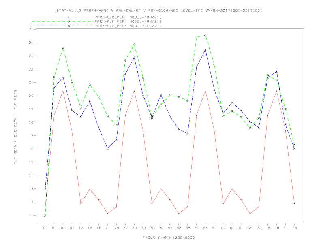The image size is (321, 248).
Task: Click x-axis forecast hour label 33
Action: coord(143,228)
